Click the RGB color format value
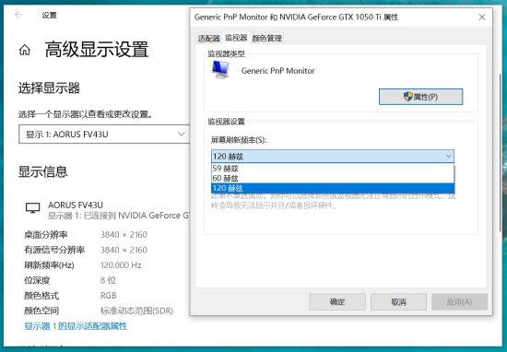The height and width of the screenshot is (352, 507). tap(109, 296)
